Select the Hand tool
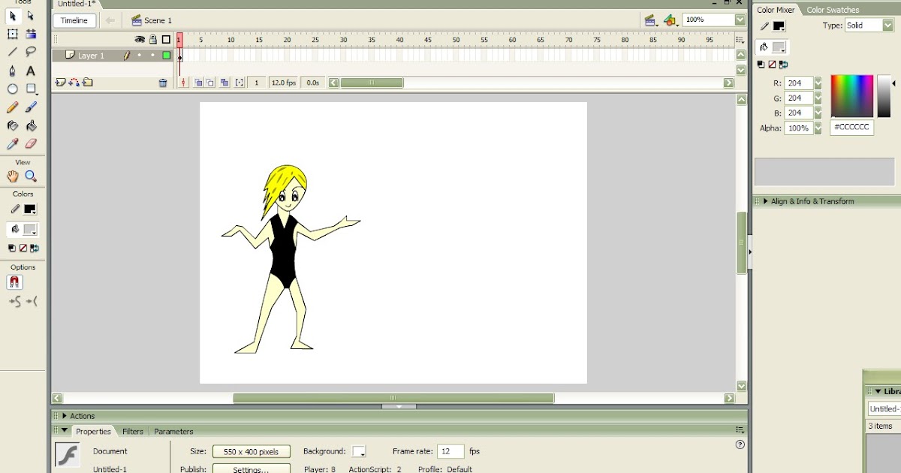901x473 pixels. (x=13, y=176)
